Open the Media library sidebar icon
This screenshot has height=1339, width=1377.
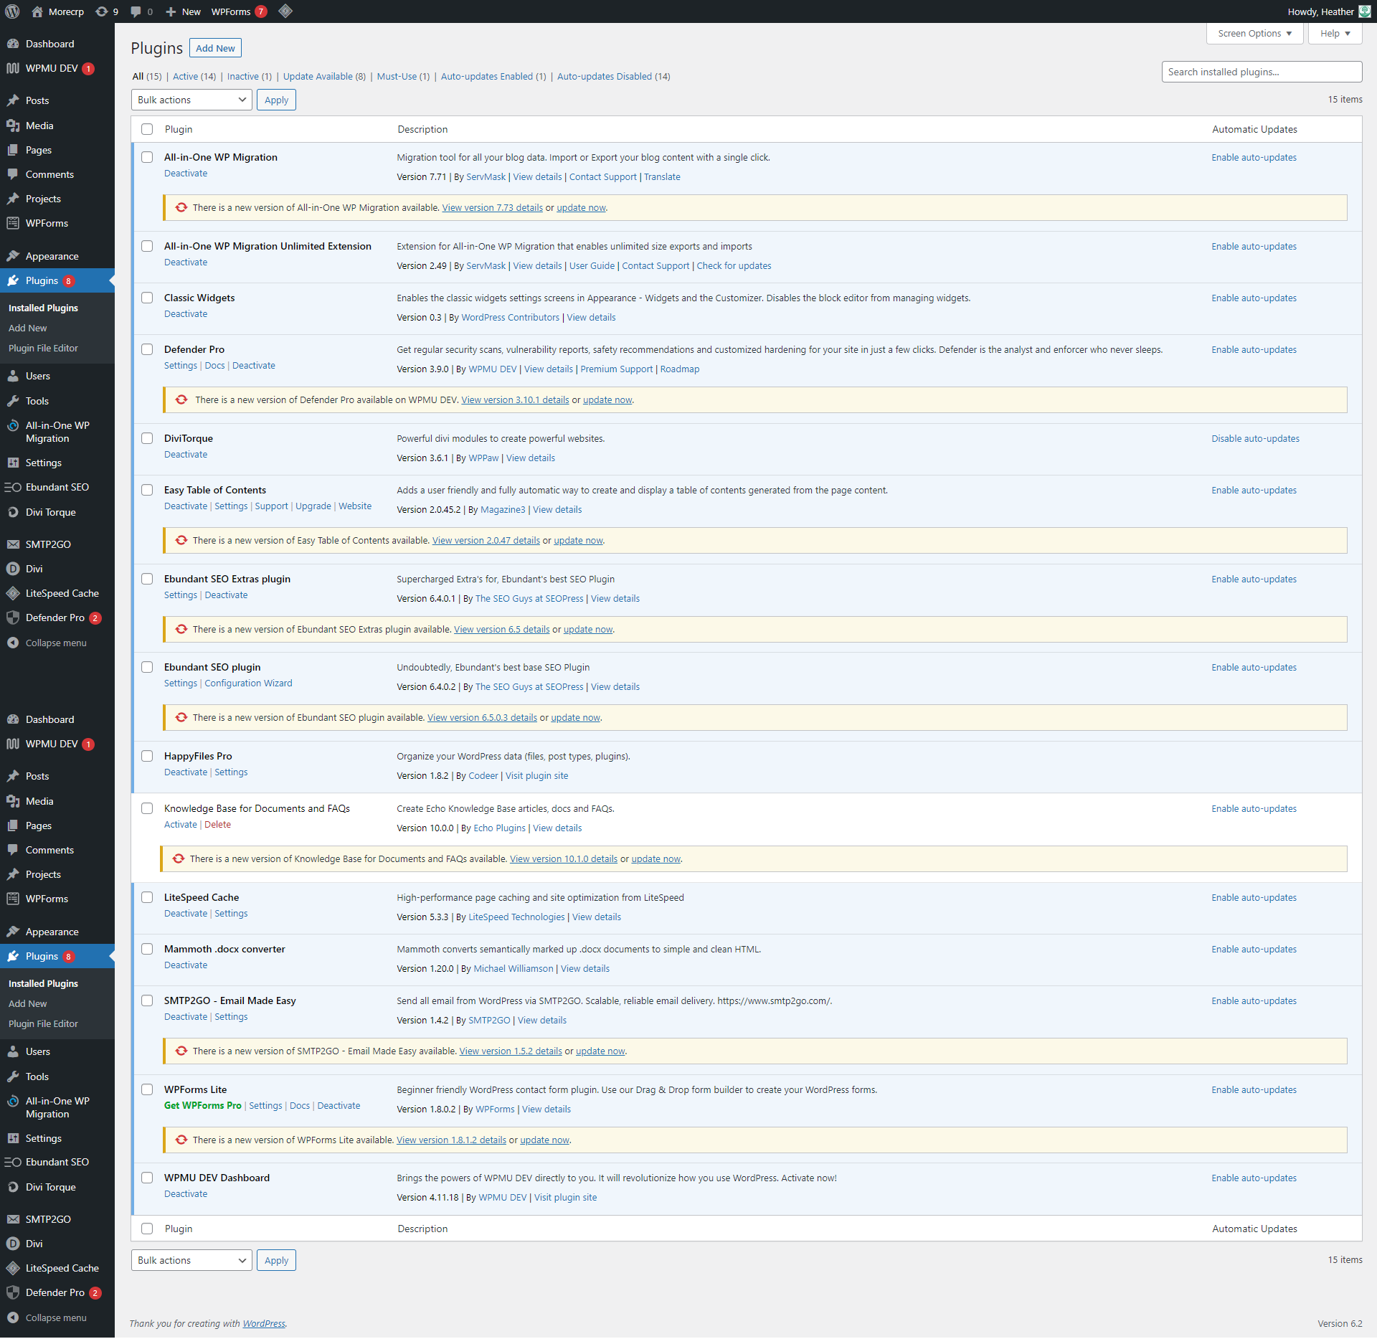click(13, 126)
